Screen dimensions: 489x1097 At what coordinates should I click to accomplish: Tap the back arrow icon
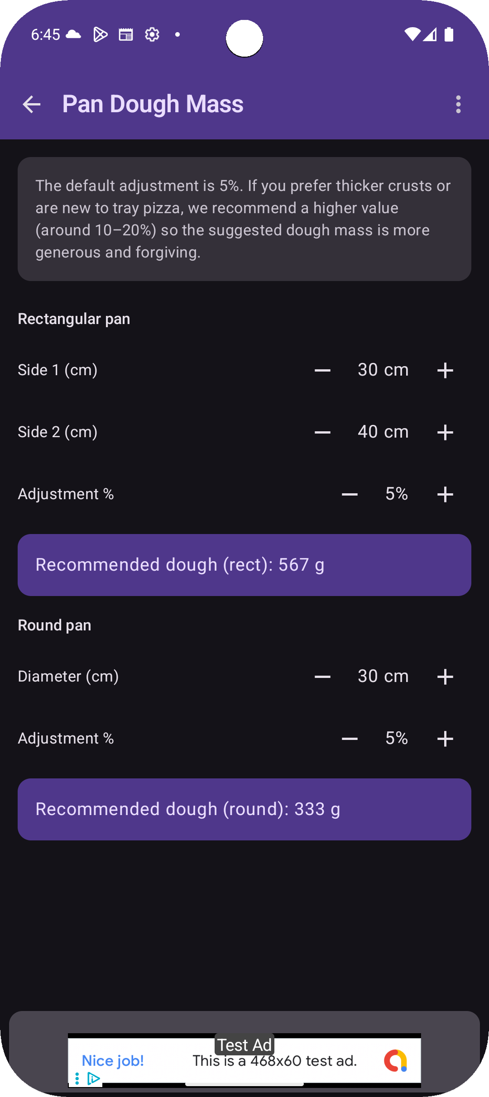[32, 105]
